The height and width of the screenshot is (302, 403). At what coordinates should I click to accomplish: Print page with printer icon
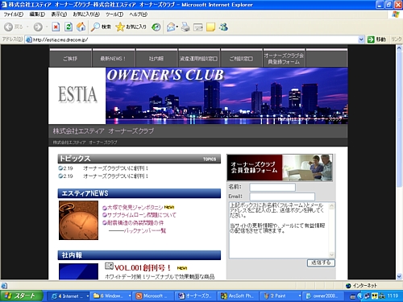click(x=185, y=27)
